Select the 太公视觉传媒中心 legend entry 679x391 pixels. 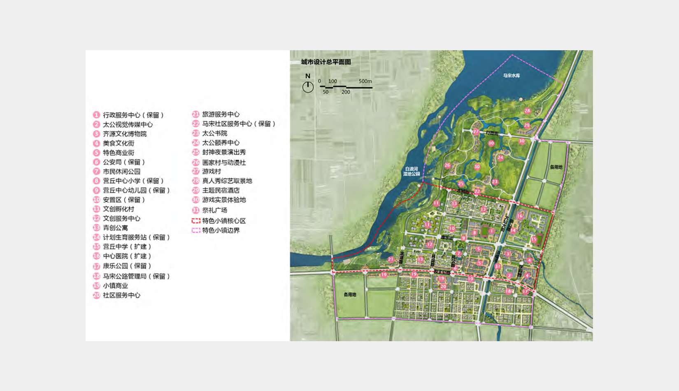[x=128, y=124]
